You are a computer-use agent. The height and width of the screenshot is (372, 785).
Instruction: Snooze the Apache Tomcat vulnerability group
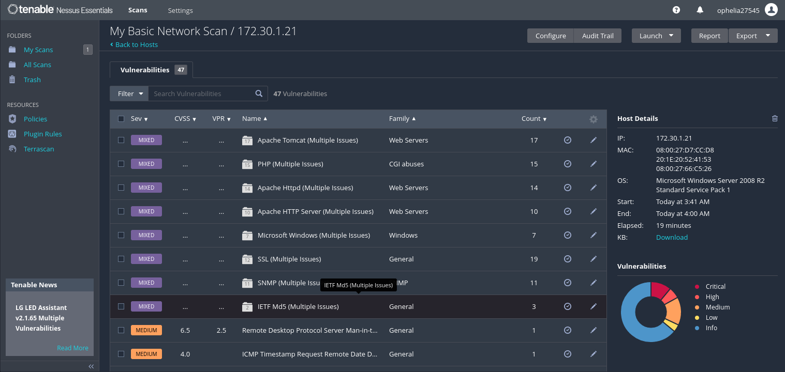pyautogui.click(x=567, y=139)
